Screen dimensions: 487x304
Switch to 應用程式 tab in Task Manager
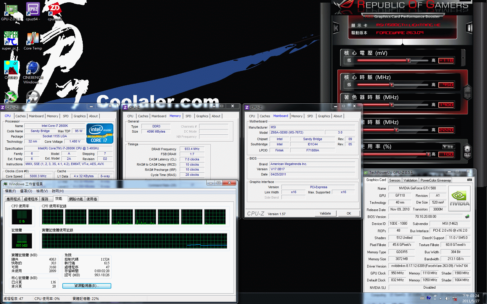[x=14, y=199]
